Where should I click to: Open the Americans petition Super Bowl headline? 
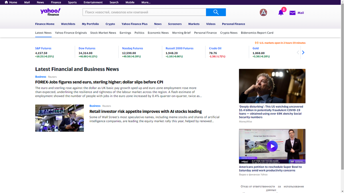click(x=270, y=169)
